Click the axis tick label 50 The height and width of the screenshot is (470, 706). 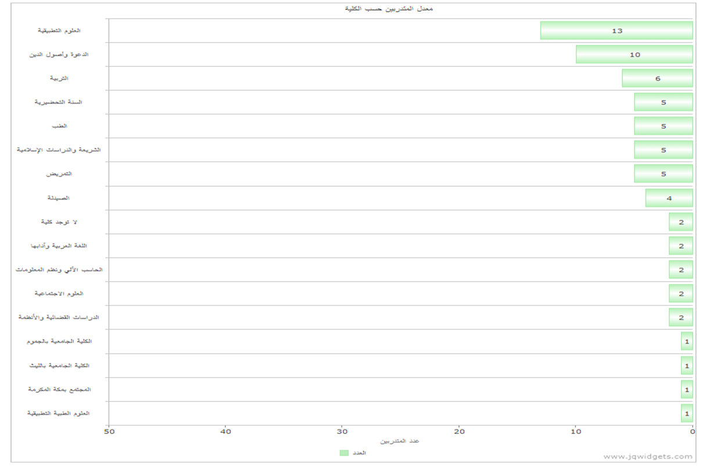pos(109,431)
